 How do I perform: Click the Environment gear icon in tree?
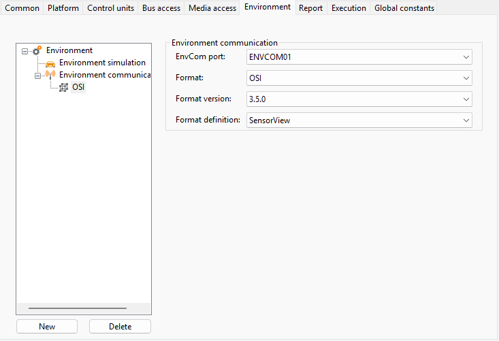37,50
